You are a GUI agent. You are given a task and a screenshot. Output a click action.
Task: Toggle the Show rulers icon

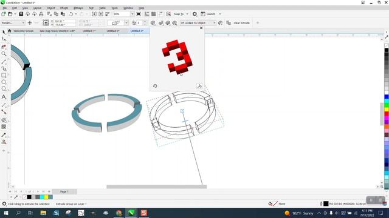[147, 14]
